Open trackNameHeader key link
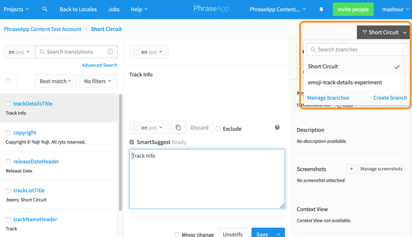This screenshot has width=412, height=237. (x=35, y=219)
